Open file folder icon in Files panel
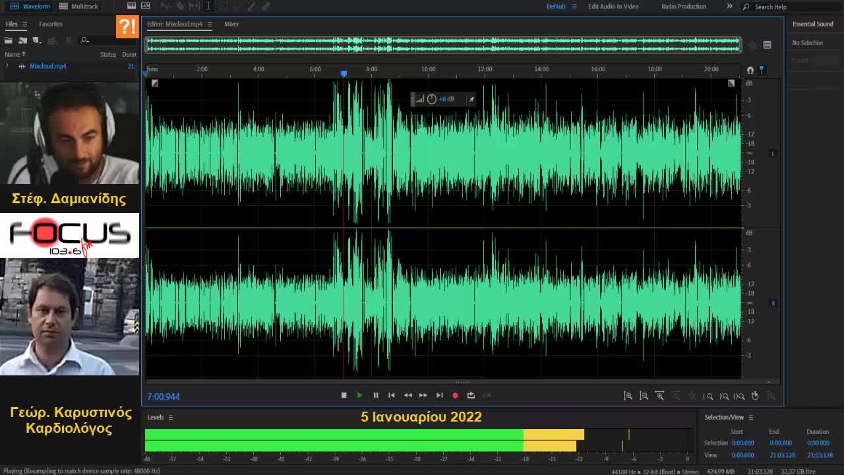Viewport: 844px width, 475px height. coord(8,41)
